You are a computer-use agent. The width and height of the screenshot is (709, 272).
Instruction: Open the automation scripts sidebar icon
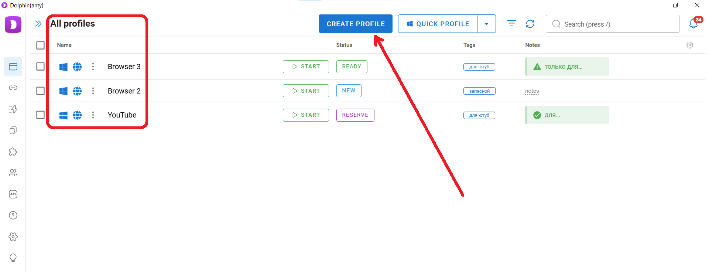(x=13, y=109)
